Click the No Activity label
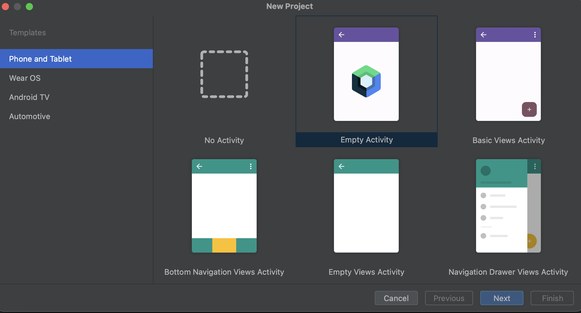This screenshot has width=581, height=313. pyautogui.click(x=224, y=140)
